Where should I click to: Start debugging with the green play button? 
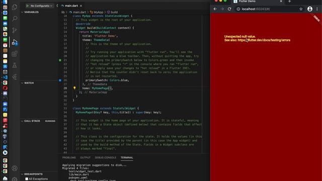pos(27,6)
